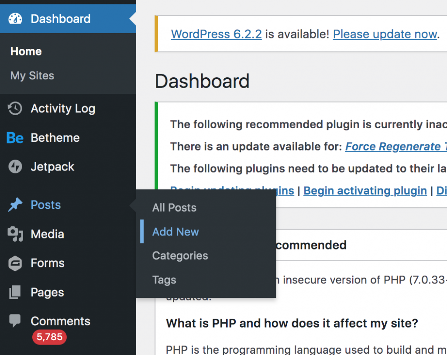Open My Sites under Dashboard
Viewport: 447px width, 355px height.
32,76
